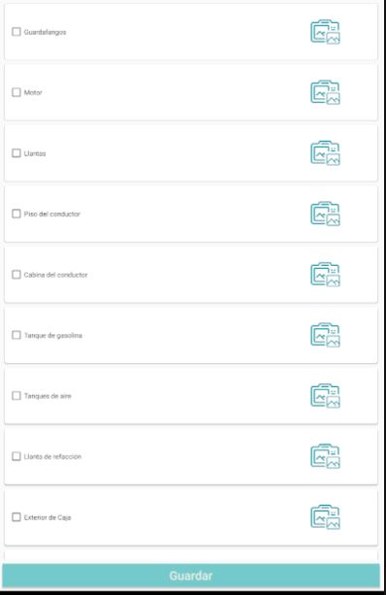Enable the Llantas checkbox

pyautogui.click(x=16, y=153)
